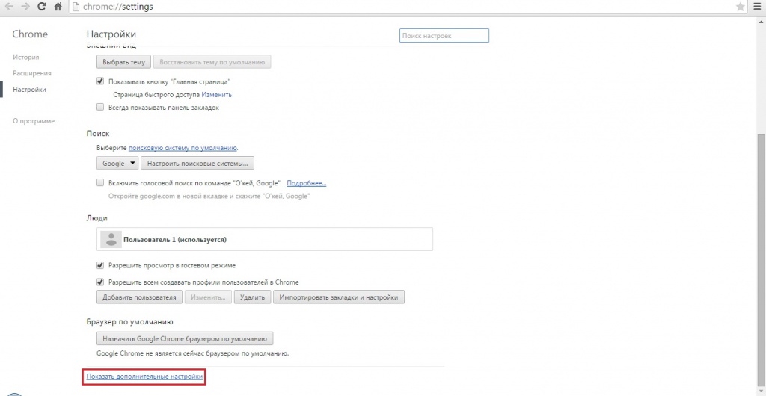Click the Поиск настроек search field
The height and width of the screenshot is (396, 766).
tap(444, 35)
